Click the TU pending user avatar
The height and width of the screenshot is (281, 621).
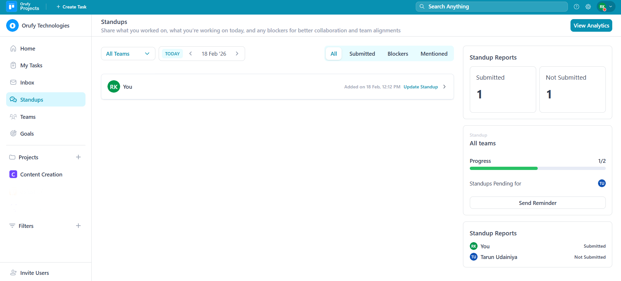[602, 184]
